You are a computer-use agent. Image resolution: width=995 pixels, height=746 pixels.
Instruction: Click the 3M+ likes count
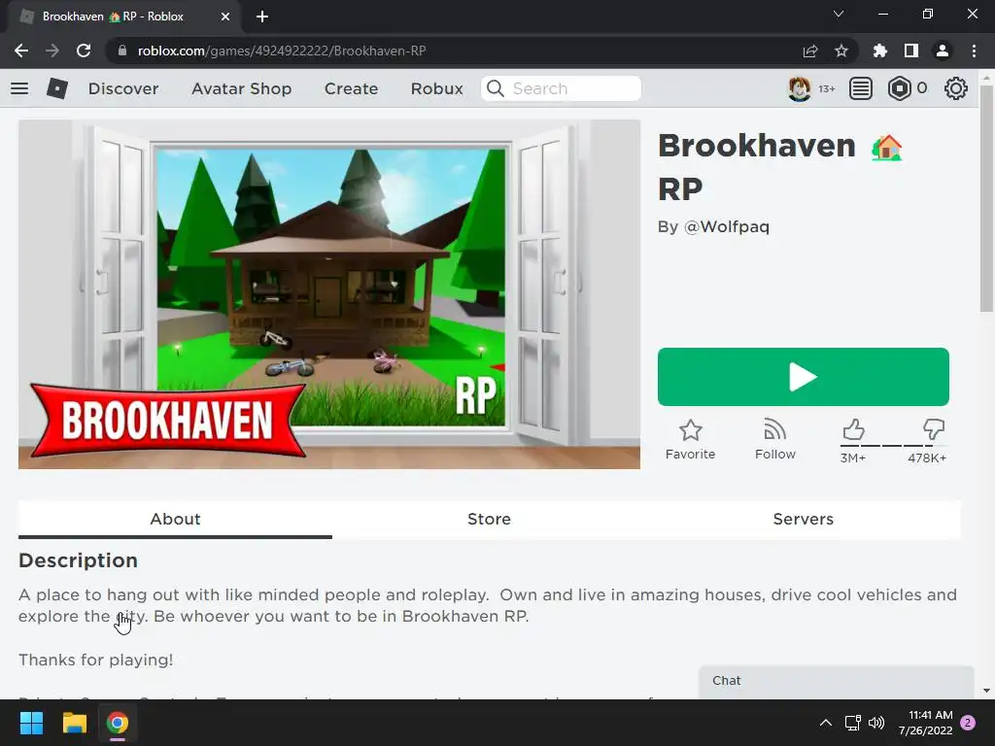pos(853,458)
